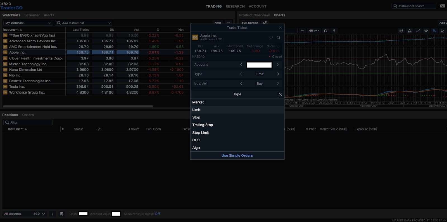This screenshot has height=222, width=447.
Task: Click the Full Screen chart button
Action: point(250,23)
